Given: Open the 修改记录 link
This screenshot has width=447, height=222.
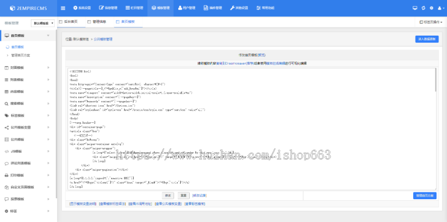Looking at the screenshot, I should coord(200,195).
